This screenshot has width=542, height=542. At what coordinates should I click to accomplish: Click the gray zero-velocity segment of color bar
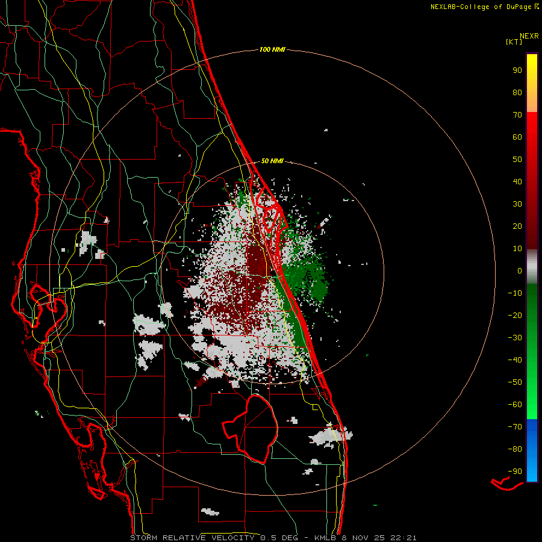point(532,267)
